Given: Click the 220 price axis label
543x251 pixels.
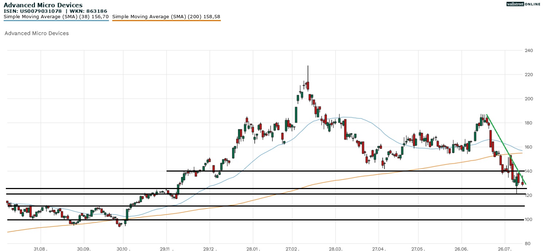Looking at the screenshot, I should tap(528, 75).
